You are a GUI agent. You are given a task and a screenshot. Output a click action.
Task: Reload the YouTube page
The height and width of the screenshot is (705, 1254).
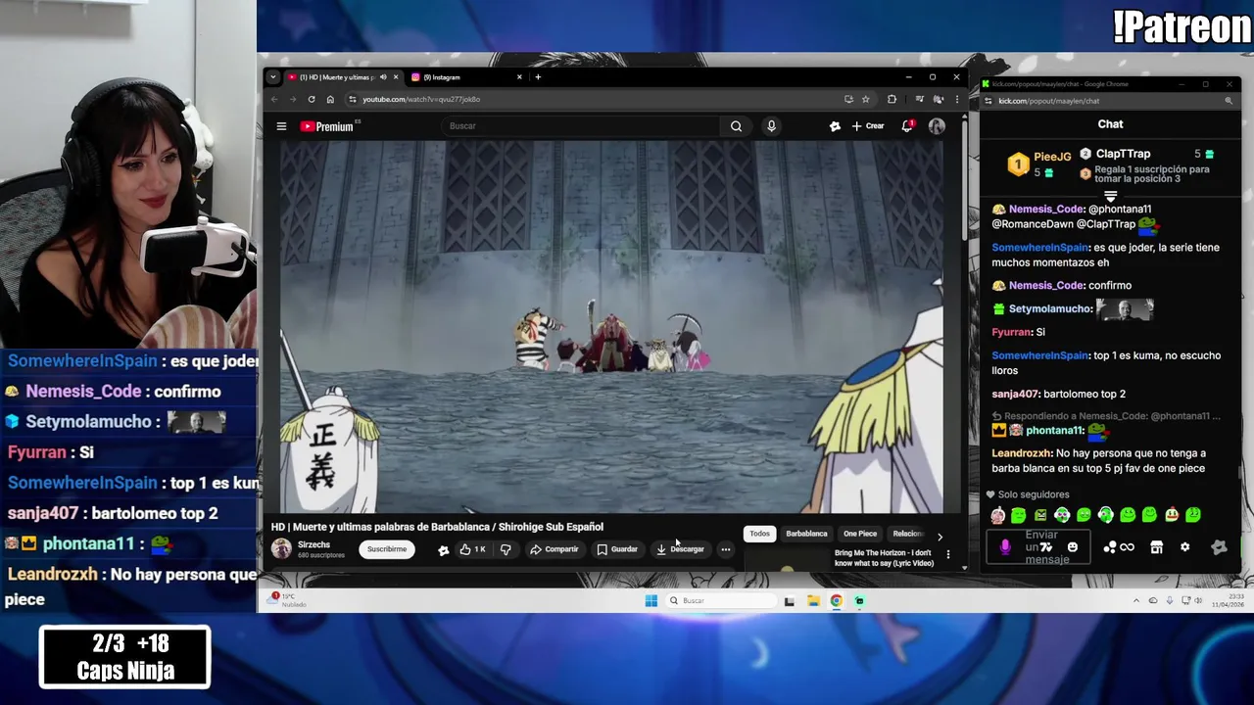click(312, 99)
